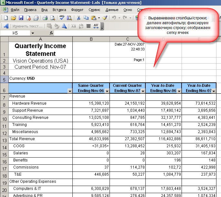Click the Cut scissors icon
The image size is (221, 197).
click(x=79, y=18)
